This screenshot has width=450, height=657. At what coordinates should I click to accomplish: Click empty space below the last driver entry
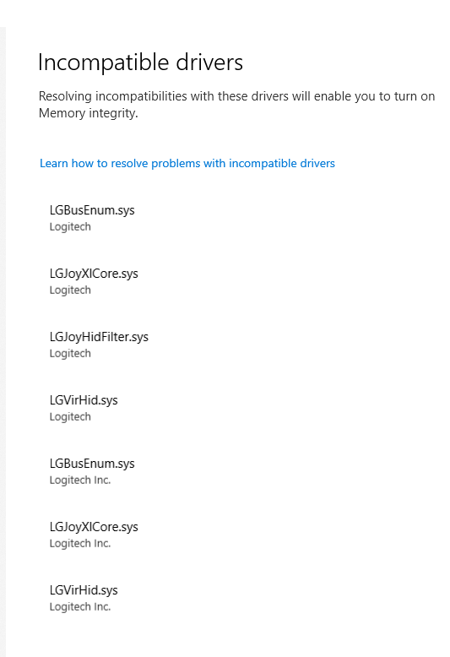(228, 637)
